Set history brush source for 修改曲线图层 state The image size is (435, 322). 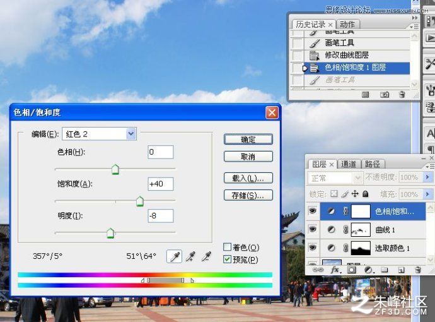coord(298,56)
